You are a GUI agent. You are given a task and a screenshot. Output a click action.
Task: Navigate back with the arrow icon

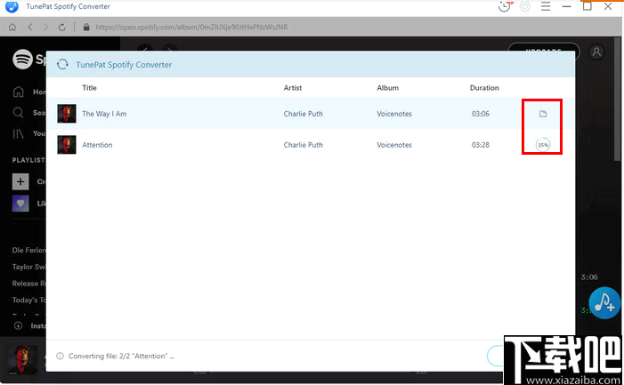[30, 27]
